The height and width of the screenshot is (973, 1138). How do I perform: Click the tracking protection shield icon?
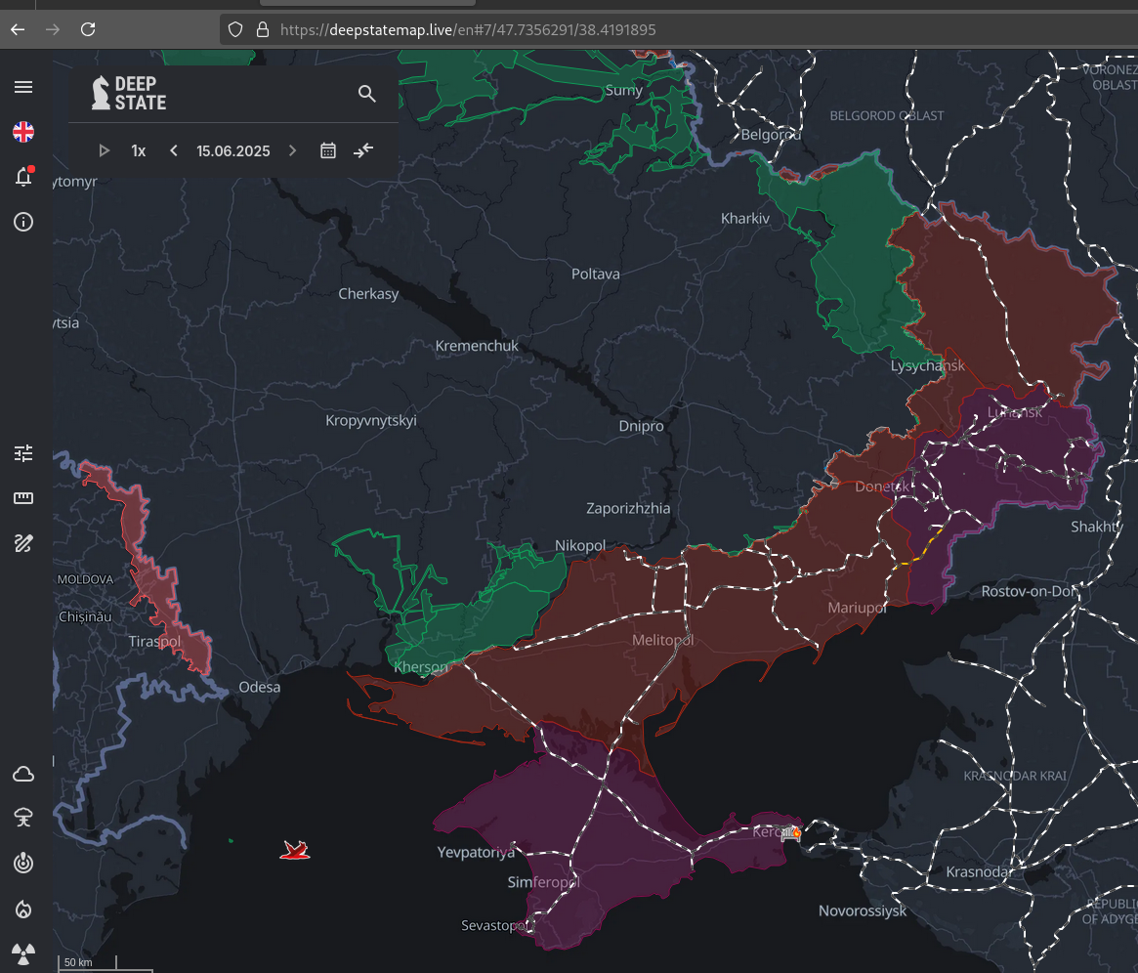[235, 29]
